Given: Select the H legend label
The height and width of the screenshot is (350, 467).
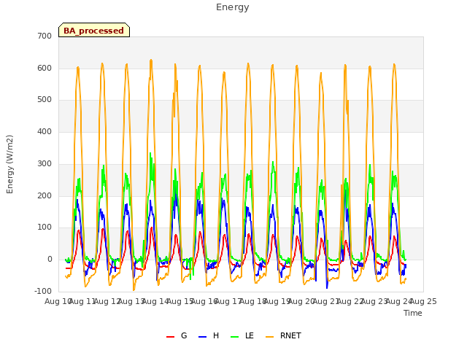Looking at the screenshot, I should 216,335.
